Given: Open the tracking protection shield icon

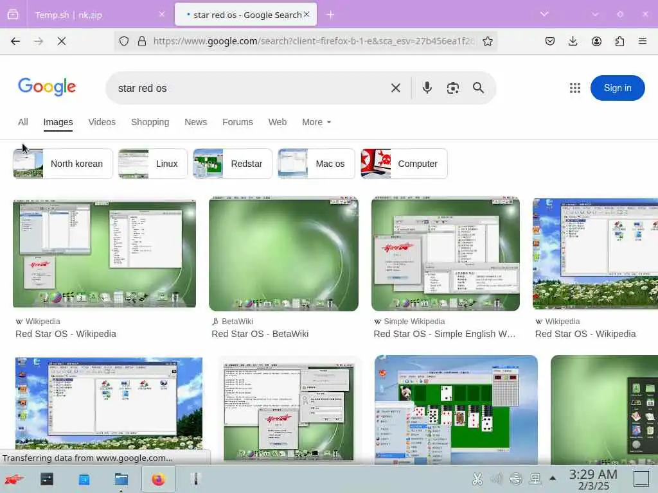Looking at the screenshot, I should coord(124,41).
